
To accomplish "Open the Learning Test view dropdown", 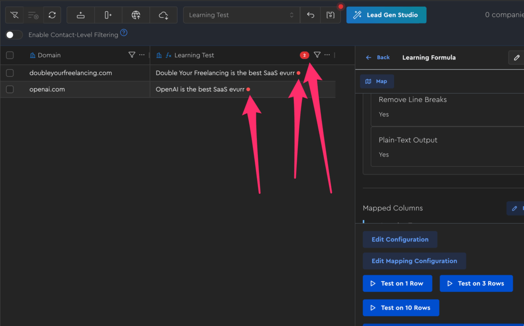I will [x=241, y=15].
